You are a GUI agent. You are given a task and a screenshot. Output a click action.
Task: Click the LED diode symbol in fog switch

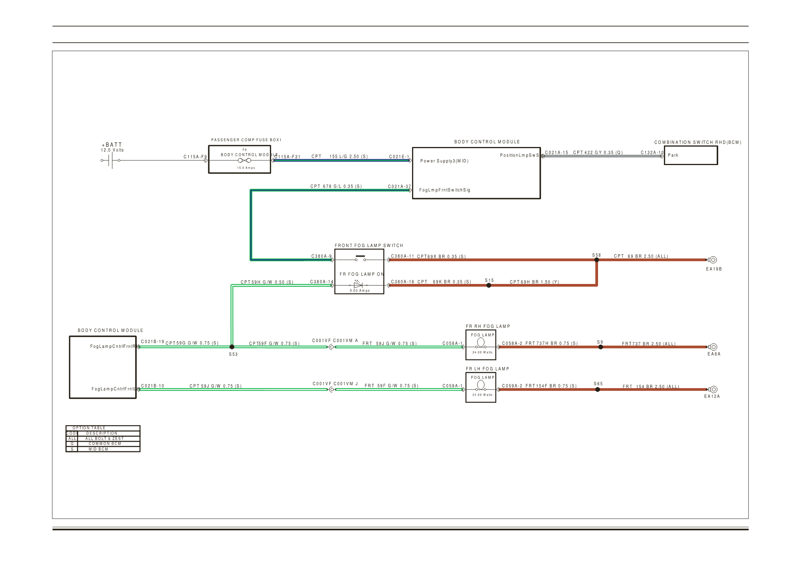[358, 285]
